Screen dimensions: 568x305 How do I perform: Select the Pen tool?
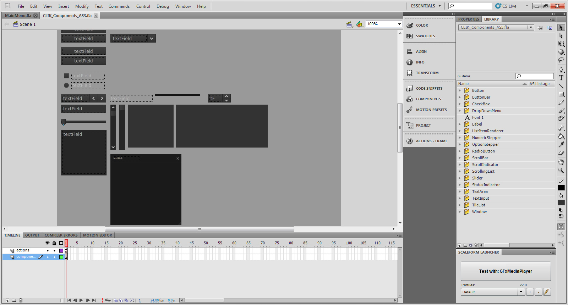(561, 70)
